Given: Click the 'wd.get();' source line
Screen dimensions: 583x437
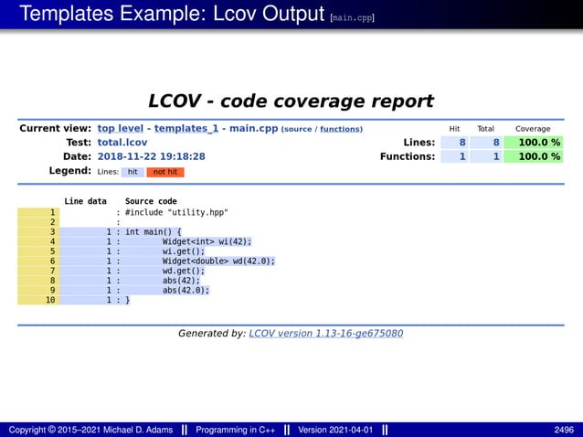Looking at the screenshot, I should (184, 271).
